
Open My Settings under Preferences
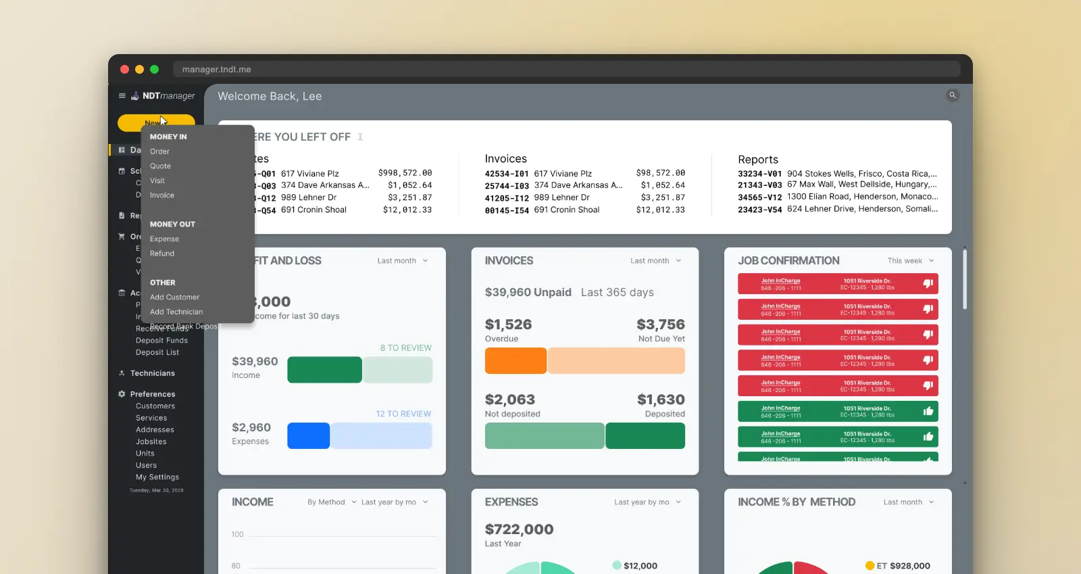point(157,477)
